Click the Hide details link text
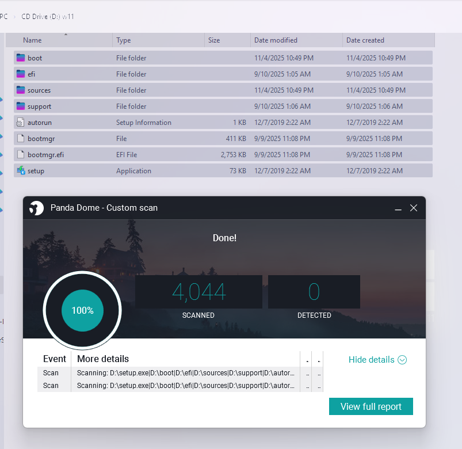Image resolution: width=462 pixels, height=449 pixels. [371, 360]
